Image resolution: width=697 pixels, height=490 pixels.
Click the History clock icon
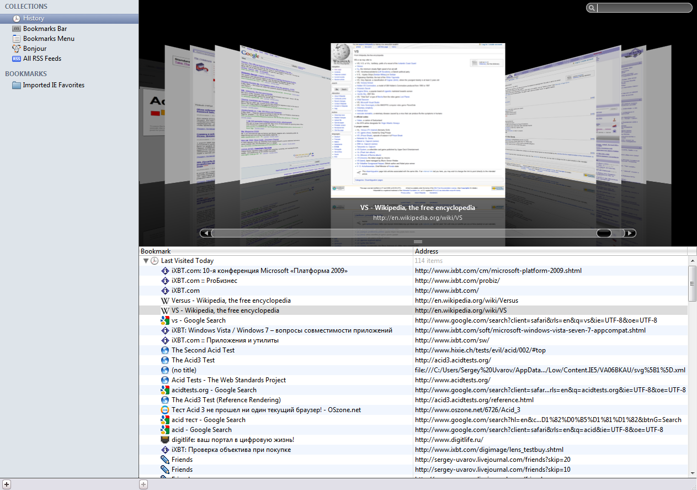click(x=17, y=18)
